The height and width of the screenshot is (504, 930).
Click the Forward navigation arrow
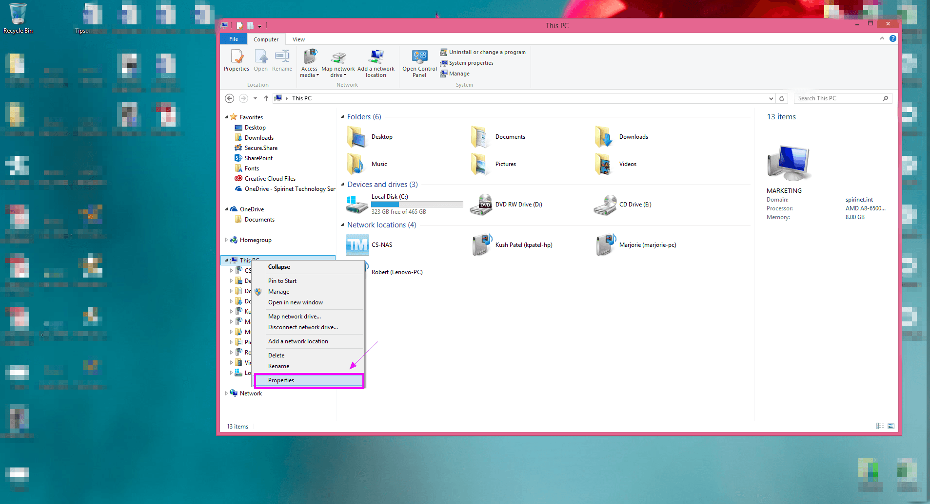(x=243, y=98)
